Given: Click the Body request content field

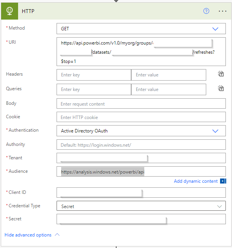Looking at the screenshot, I should [x=141, y=104].
